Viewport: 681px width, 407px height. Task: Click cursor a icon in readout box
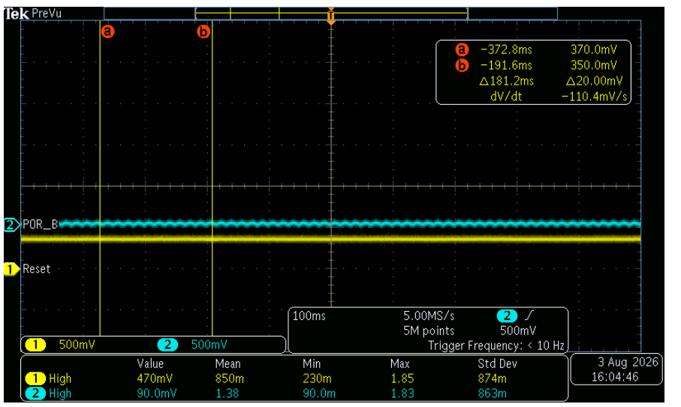click(462, 49)
